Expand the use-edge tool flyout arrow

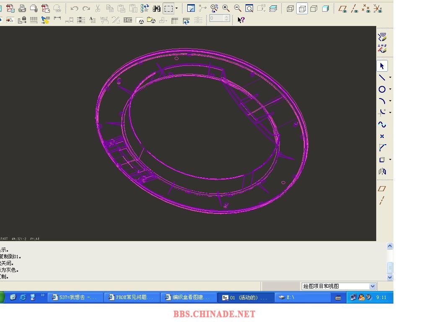[x=390, y=159]
